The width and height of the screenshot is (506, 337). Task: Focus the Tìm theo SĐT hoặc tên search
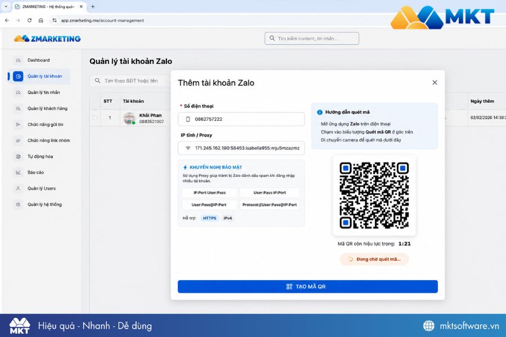[x=130, y=81]
